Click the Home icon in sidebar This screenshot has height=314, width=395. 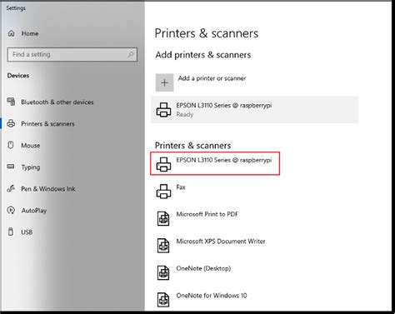pos(12,33)
